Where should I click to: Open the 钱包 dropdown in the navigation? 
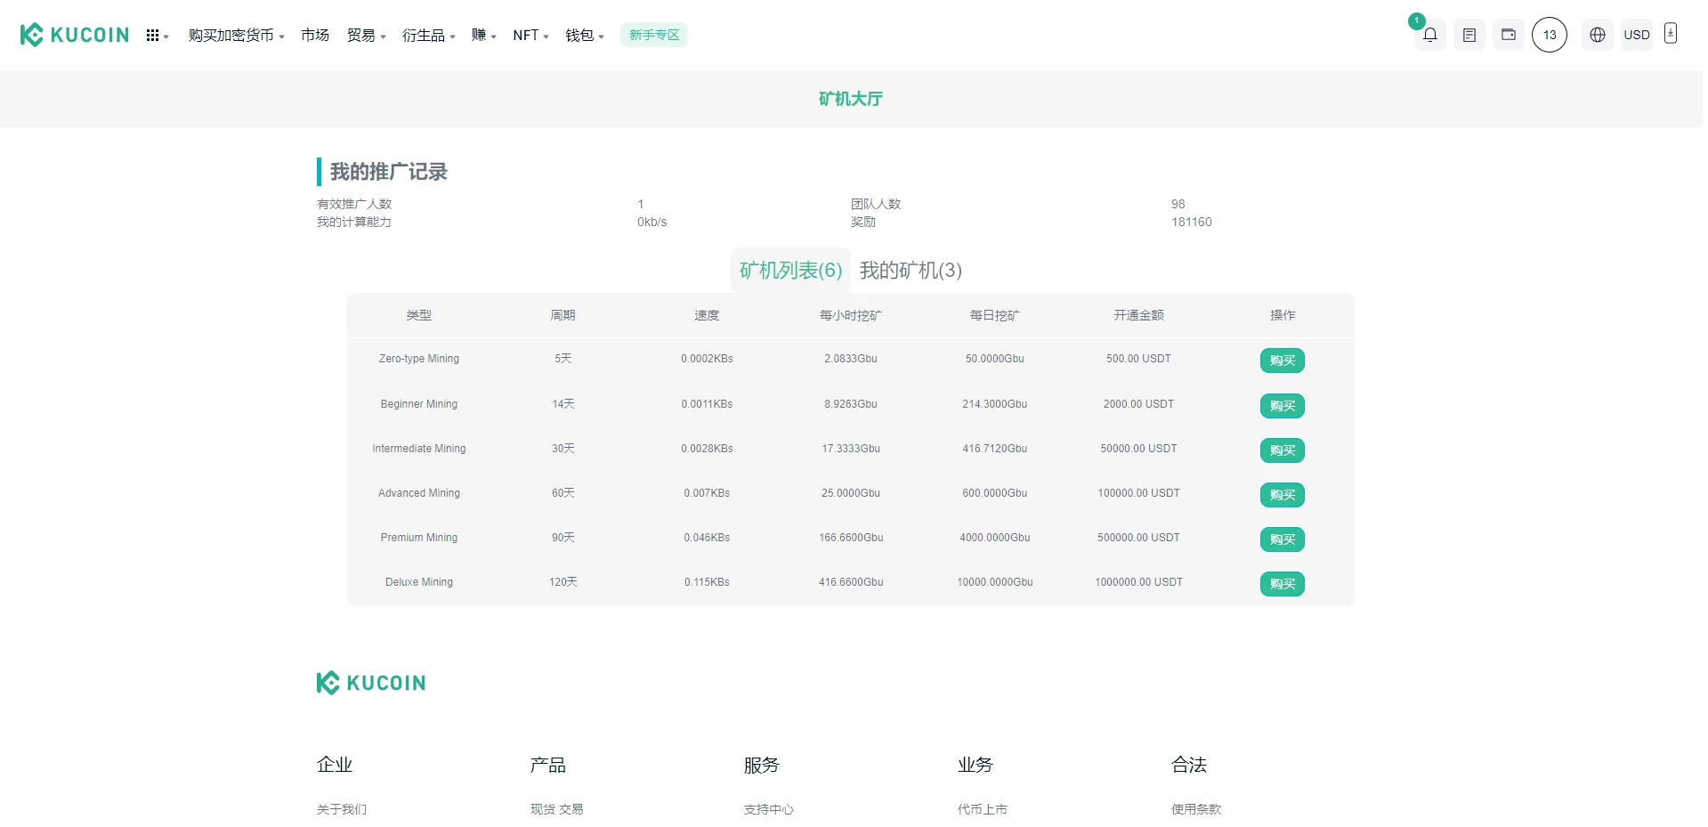click(x=584, y=36)
